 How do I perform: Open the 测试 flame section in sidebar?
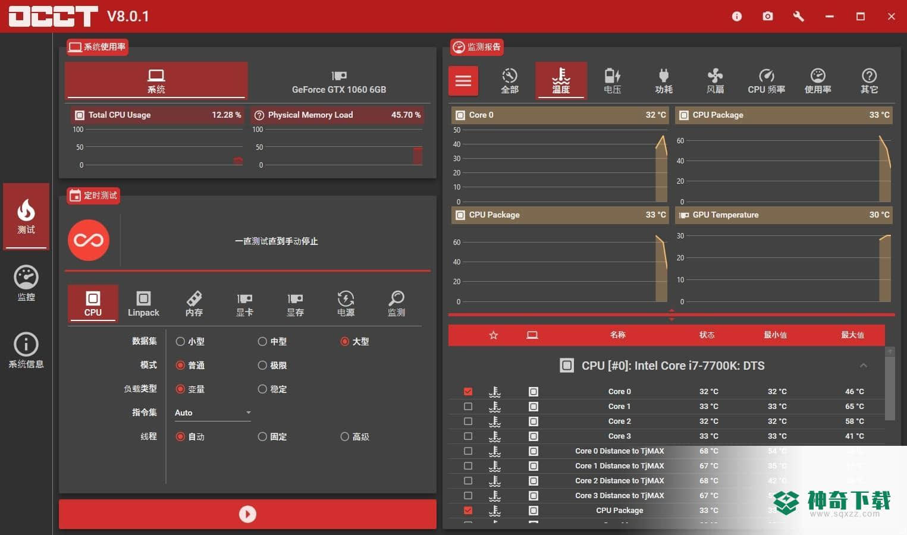point(26,216)
